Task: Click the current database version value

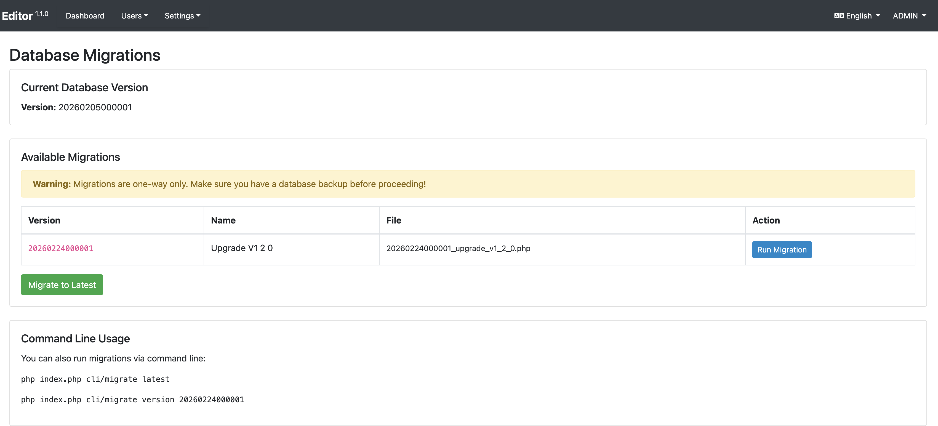Action: 95,107
